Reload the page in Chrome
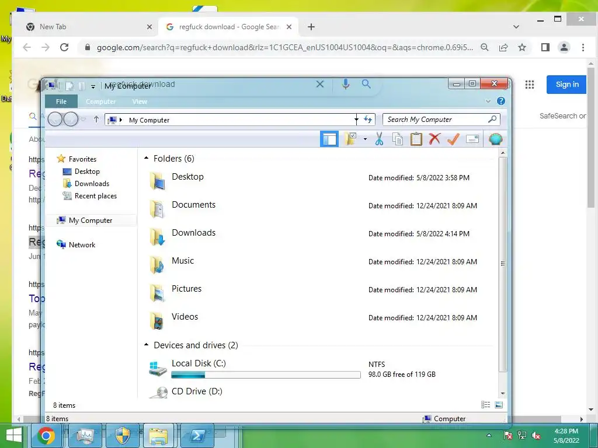 tap(64, 47)
